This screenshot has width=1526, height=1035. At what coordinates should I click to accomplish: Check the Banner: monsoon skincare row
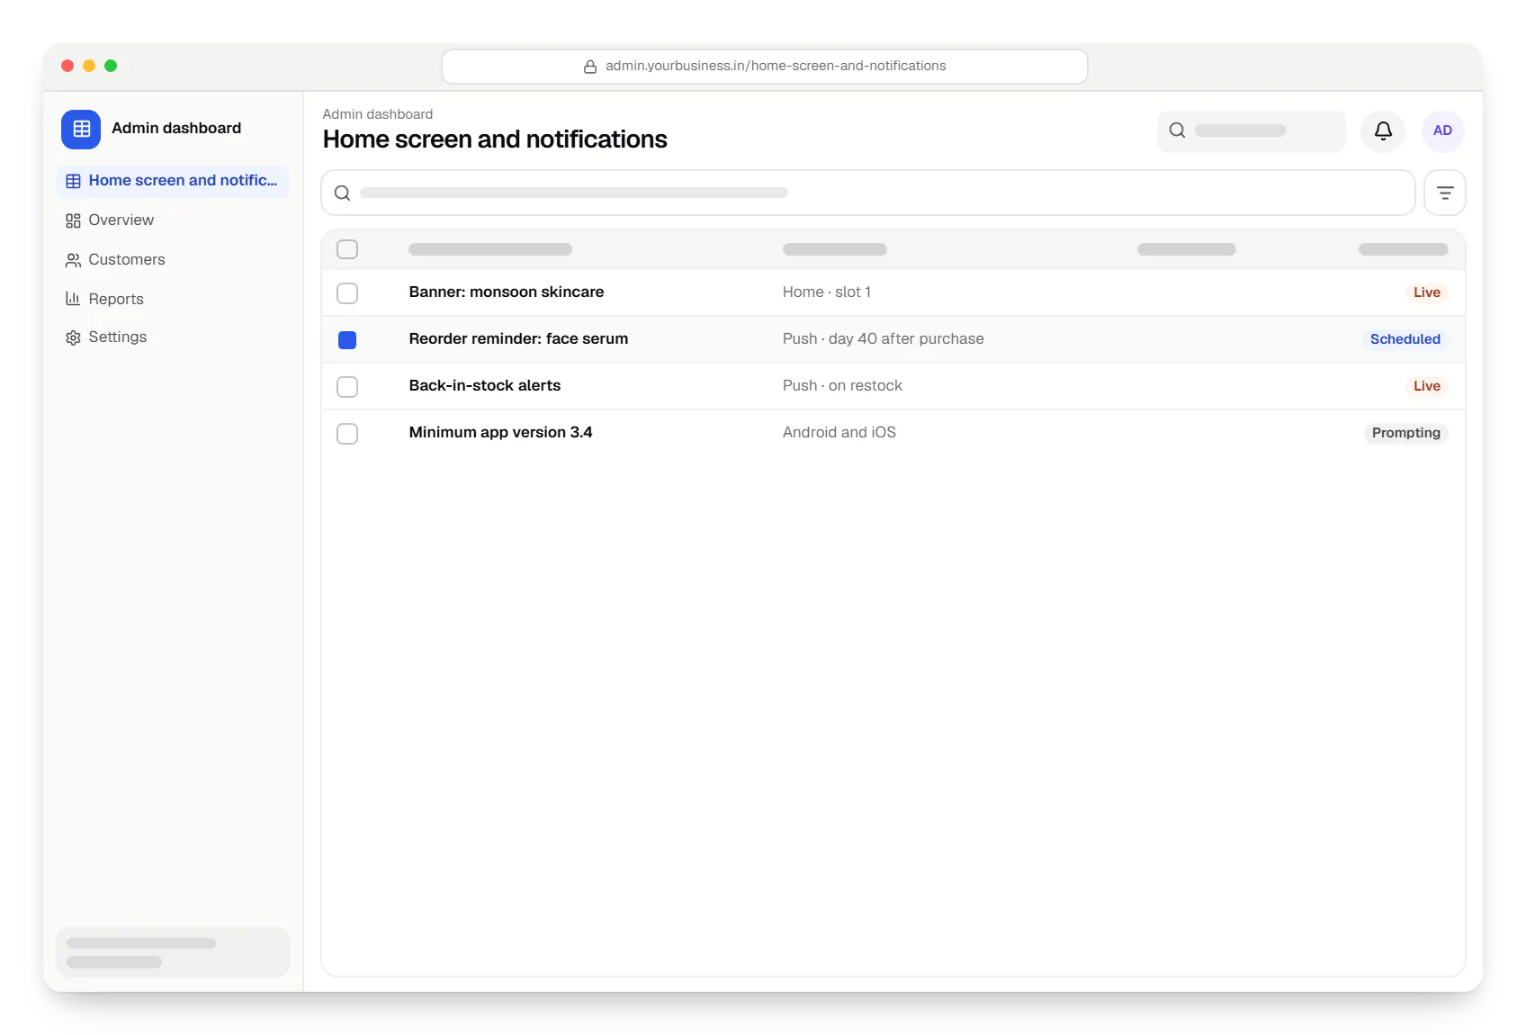point(347,293)
